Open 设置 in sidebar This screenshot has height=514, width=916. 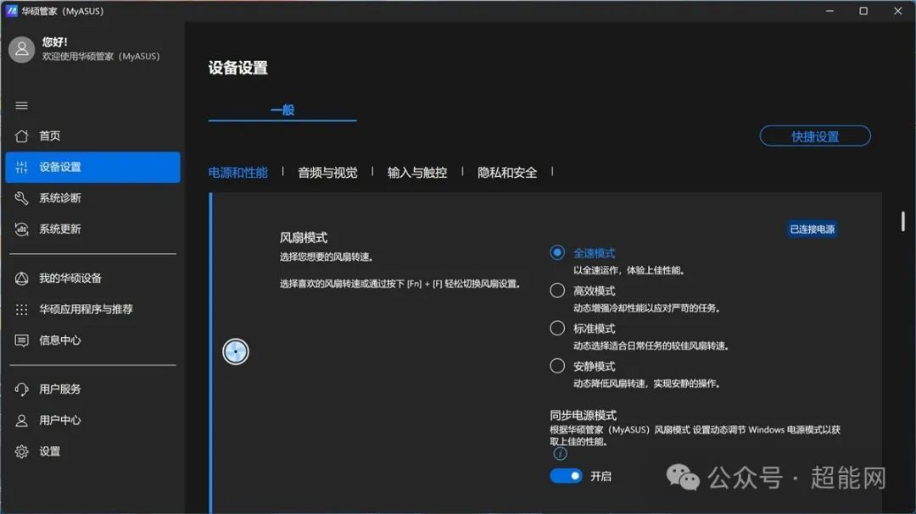tap(92, 451)
